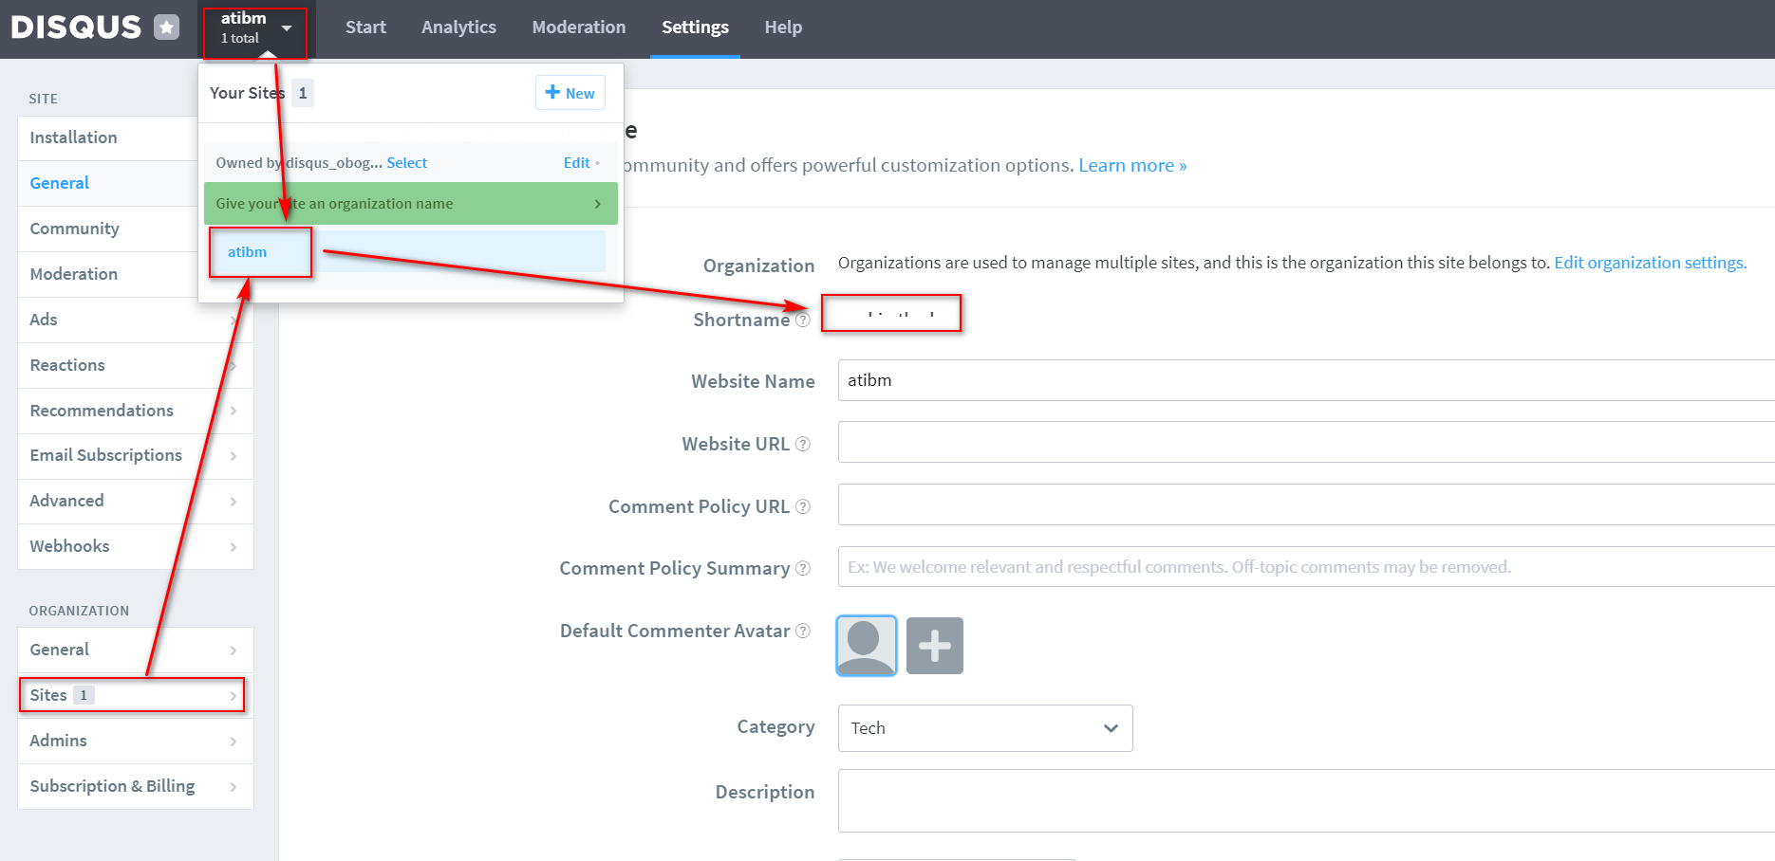The image size is (1775, 861).
Task: Open Subscription & Billing in sidebar
Action: (136, 786)
